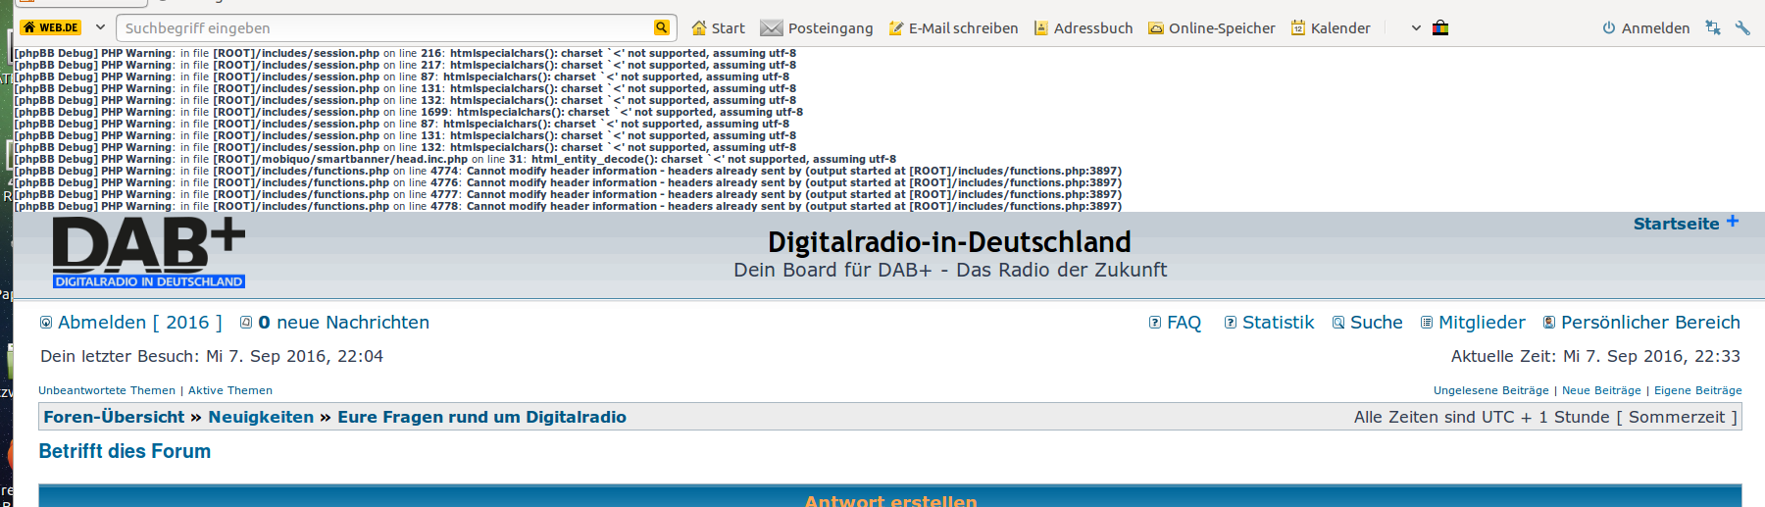Open Posteingang from the toolbar
The image size is (1765, 507).
[x=817, y=28]
